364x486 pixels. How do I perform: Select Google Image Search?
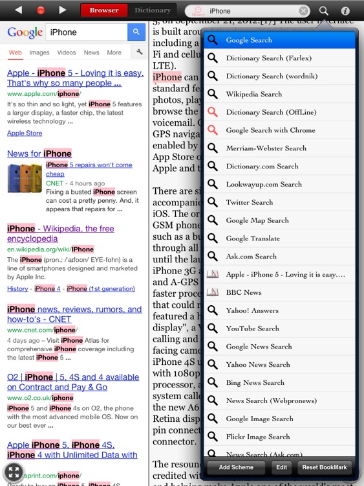coord(279,418)
